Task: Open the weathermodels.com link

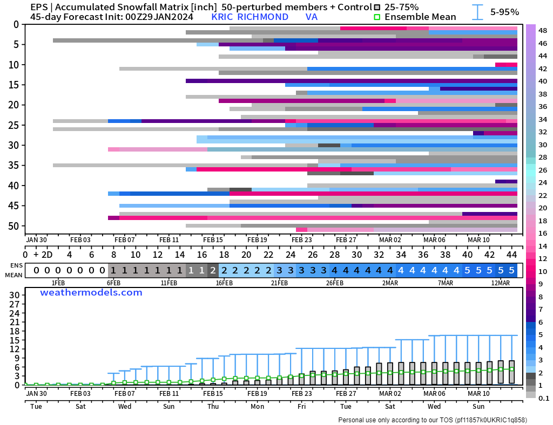Action: tap(91, 293)
